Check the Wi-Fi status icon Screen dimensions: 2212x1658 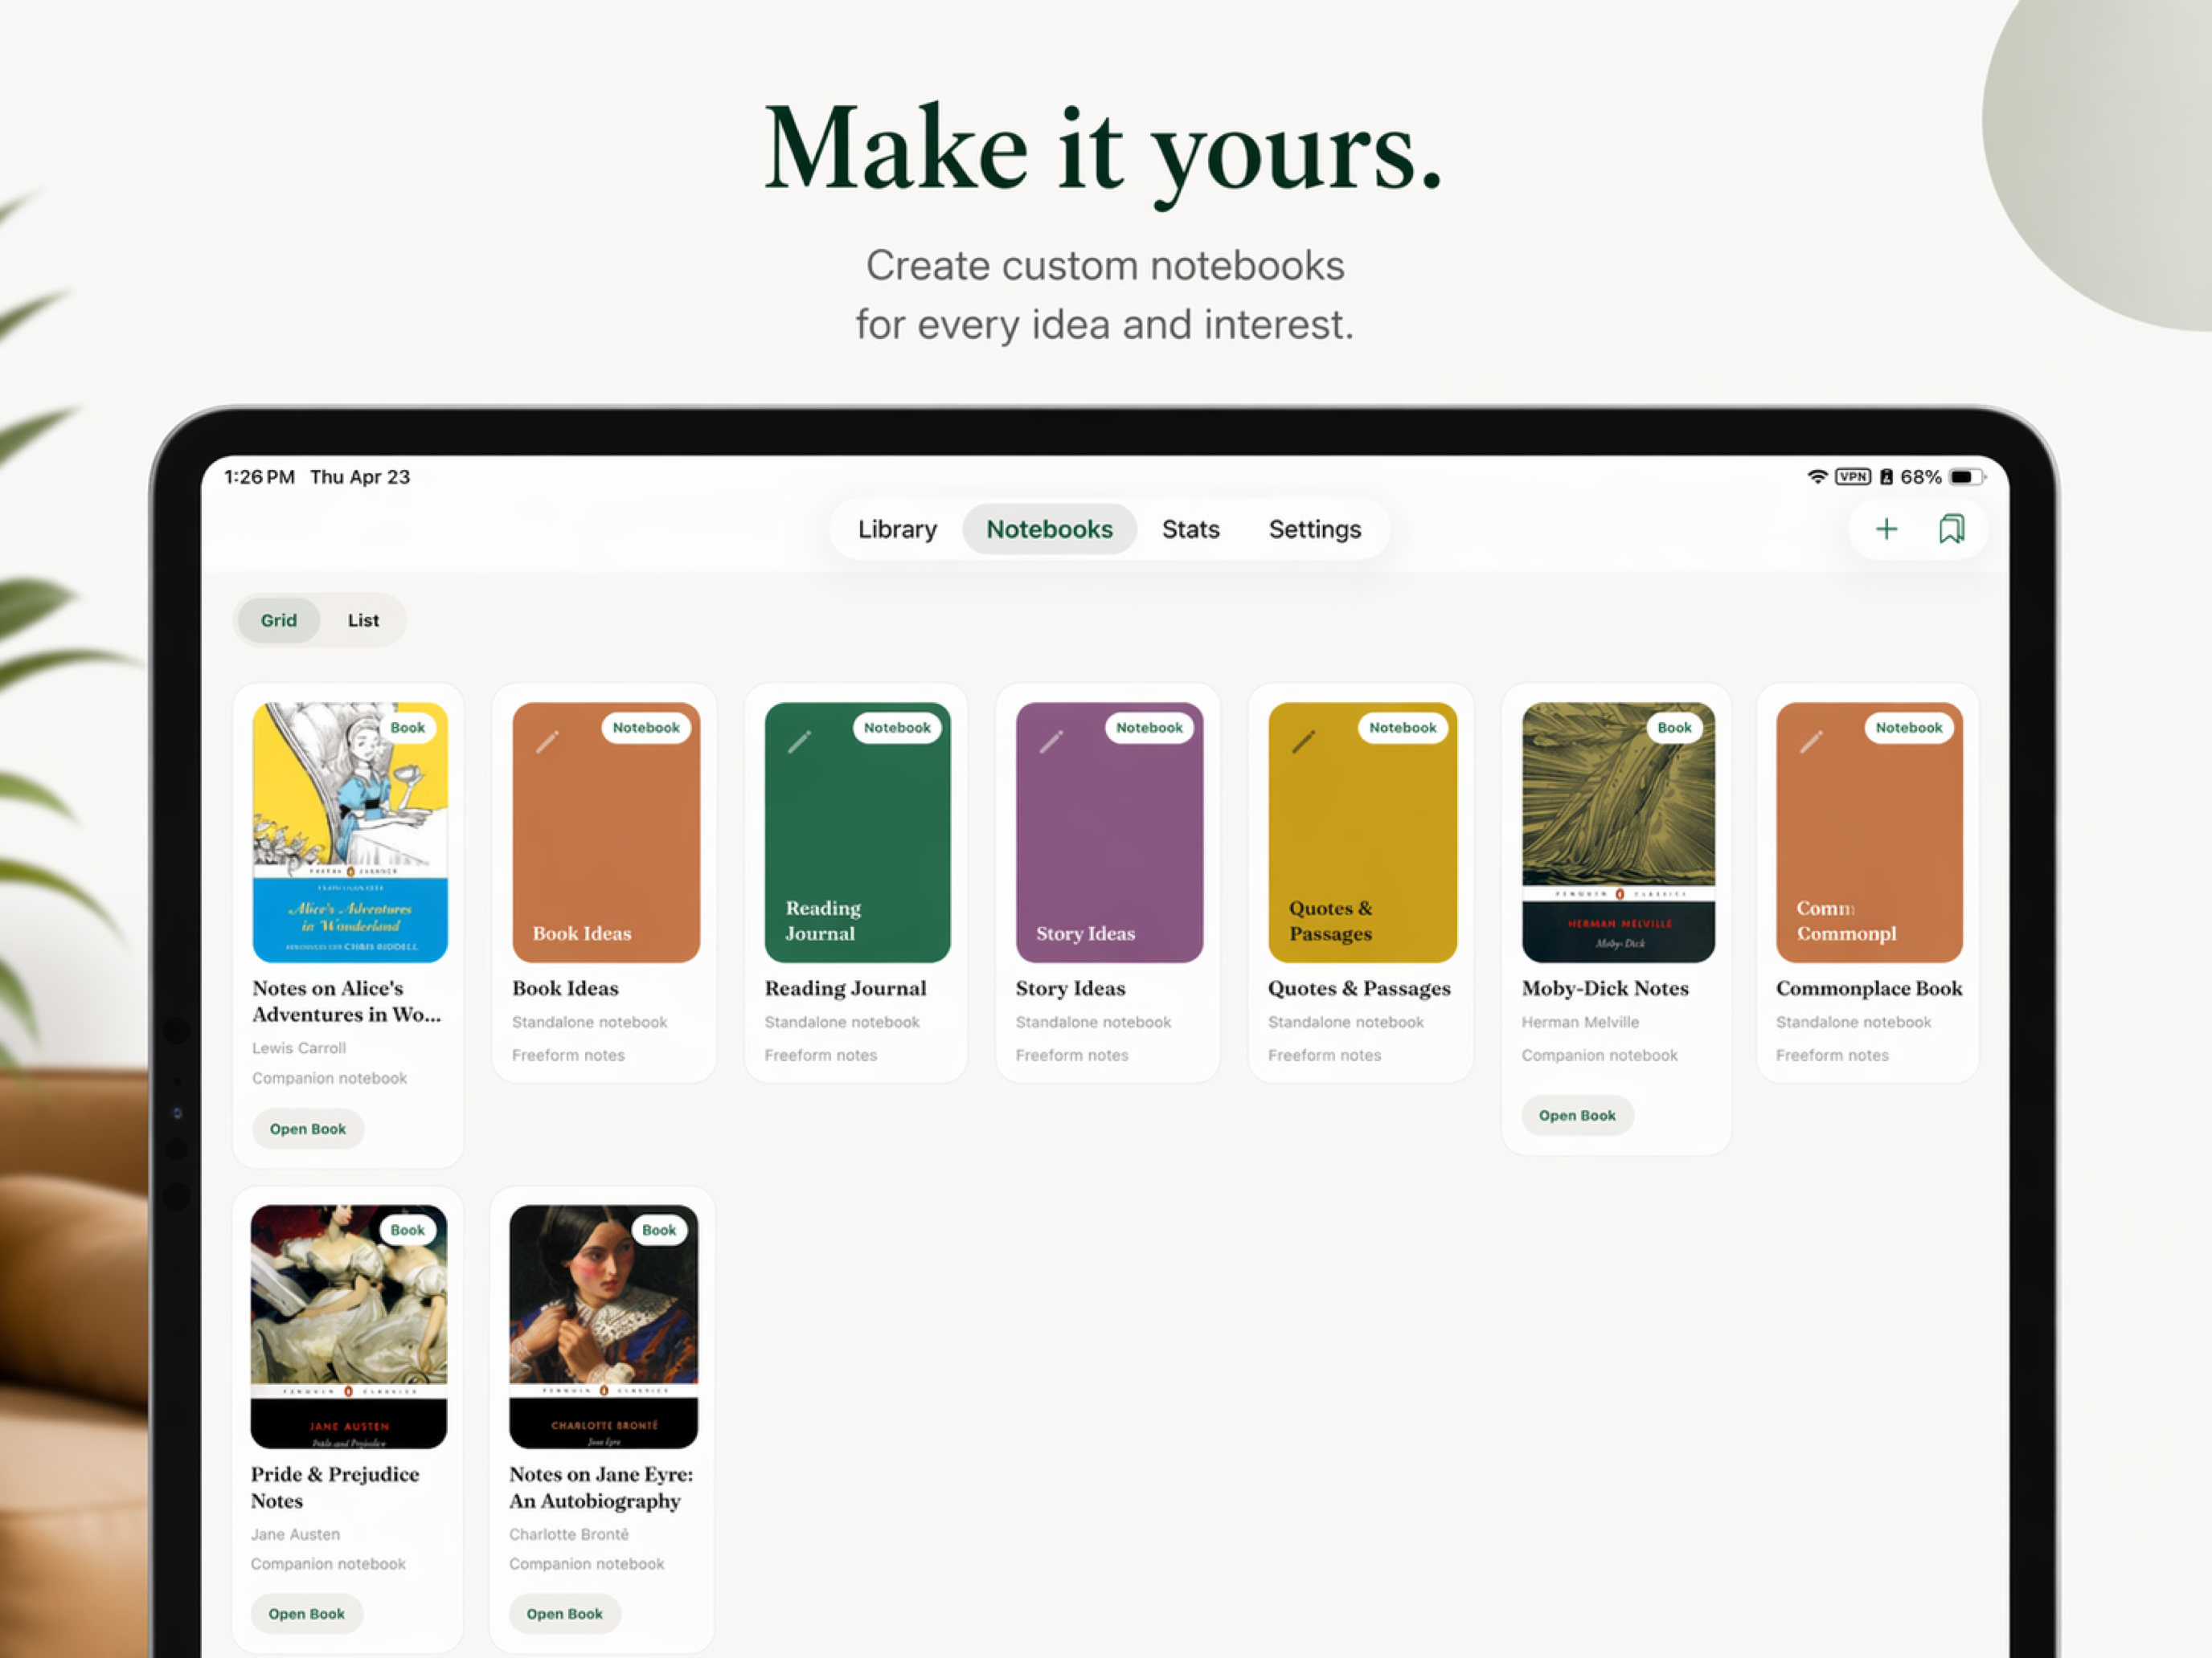tap(1817, 476)
